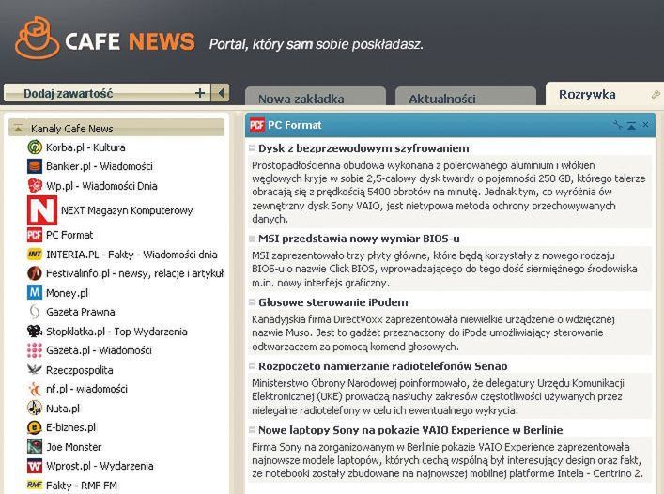This screenshot has width=664, height=494.
Task: Click the E-biznes.pl channel icon
Action: pos(35,427)
